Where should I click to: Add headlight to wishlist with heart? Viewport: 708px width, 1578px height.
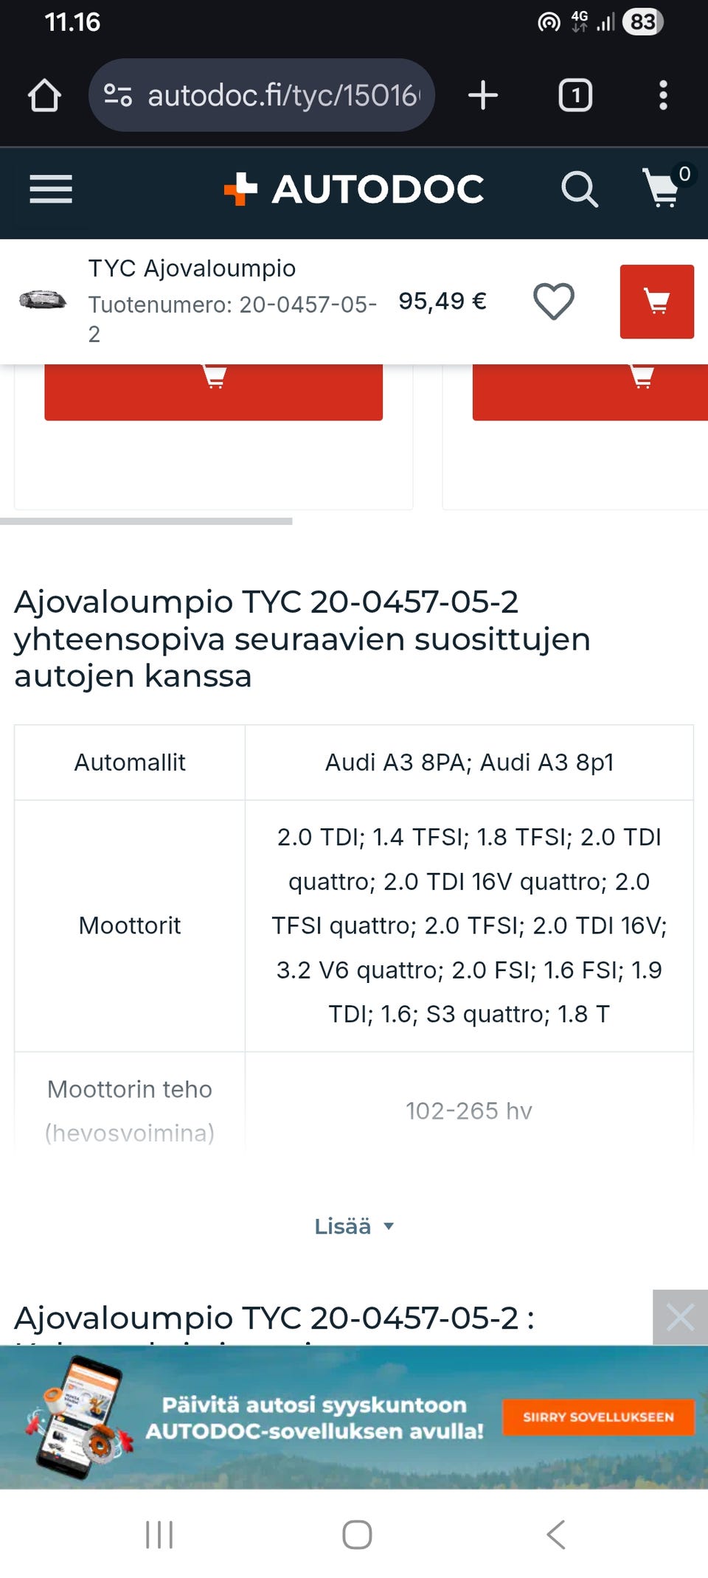pyautogui.click(x=553, y=302)
